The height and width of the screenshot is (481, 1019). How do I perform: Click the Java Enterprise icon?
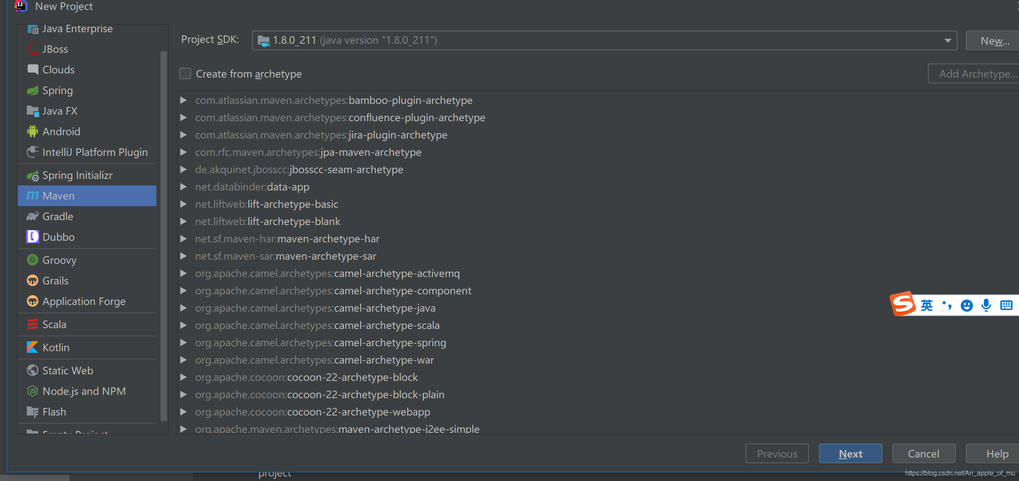pos(33,29)
